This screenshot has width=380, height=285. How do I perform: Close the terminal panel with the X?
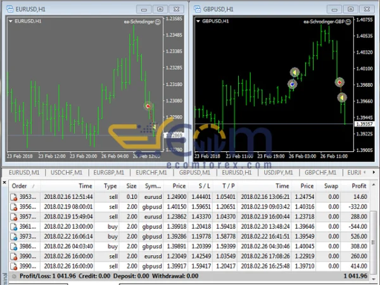pos(4,182)
